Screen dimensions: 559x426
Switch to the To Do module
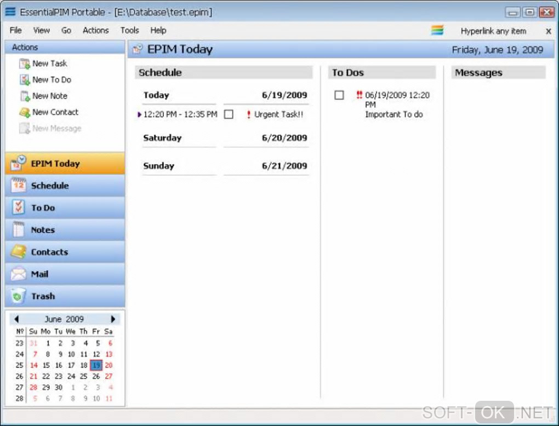65,208
